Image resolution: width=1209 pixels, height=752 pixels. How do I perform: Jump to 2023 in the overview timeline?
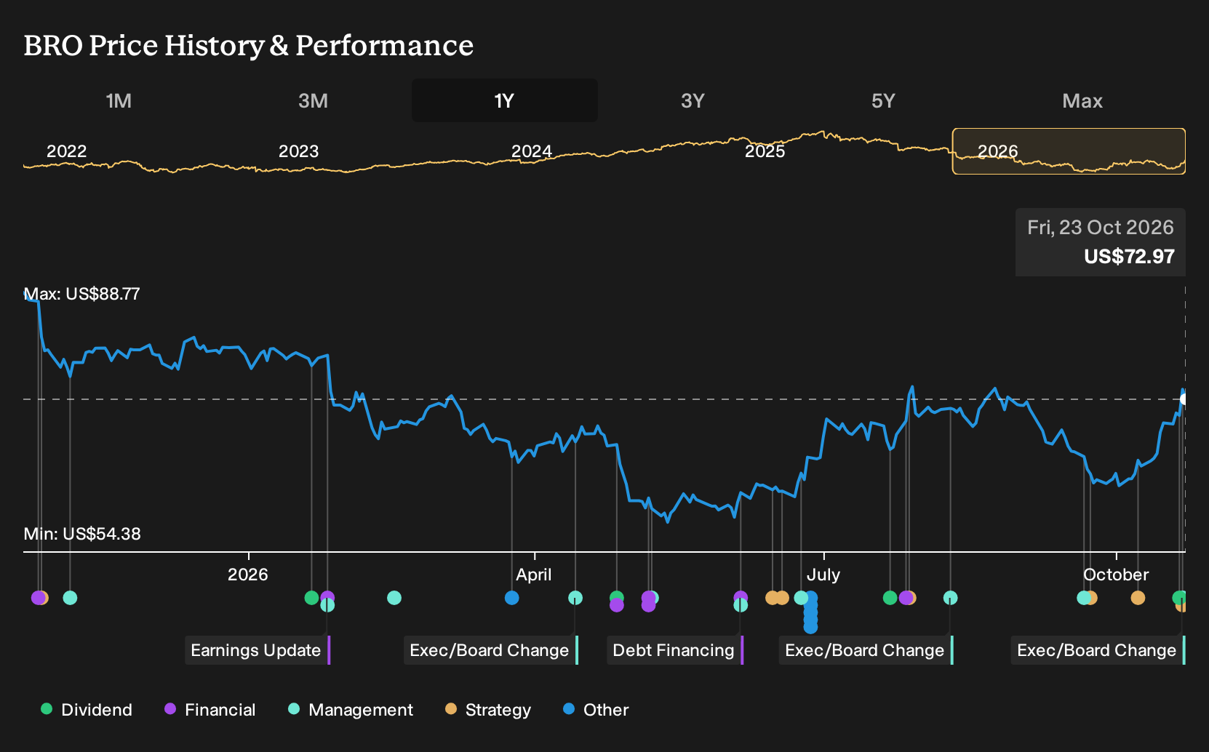[298, 151]
